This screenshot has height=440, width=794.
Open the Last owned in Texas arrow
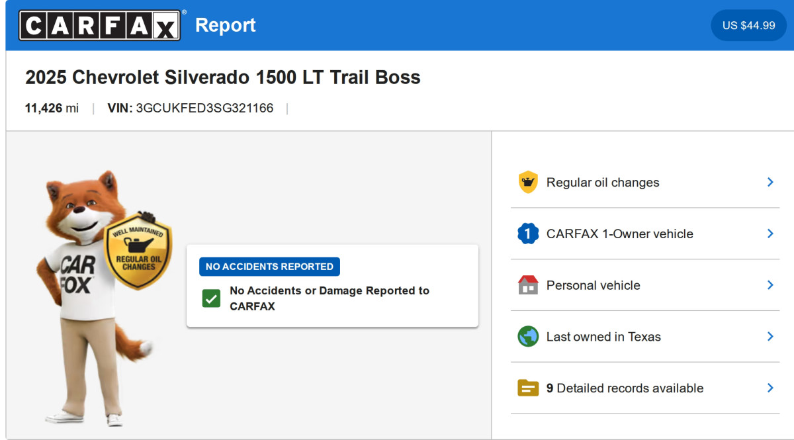(x=770, y=337)
